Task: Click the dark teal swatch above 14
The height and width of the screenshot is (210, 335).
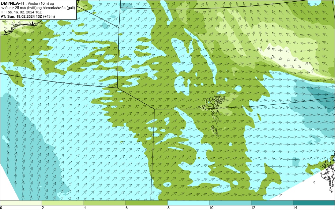Action: click(x=314, y=203)
